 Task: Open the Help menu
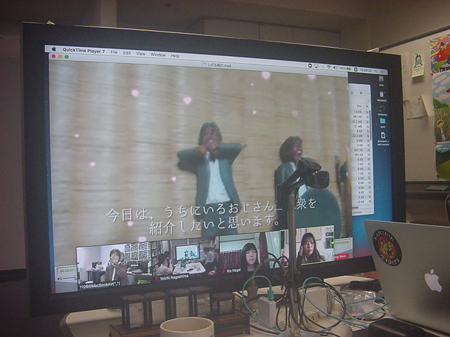click(x=175, y=55)
